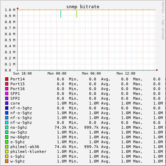Click the RRDTOOL / TOBI OETIKER watermark
This screenshot has height=166, width=166.
pos(163,21)
